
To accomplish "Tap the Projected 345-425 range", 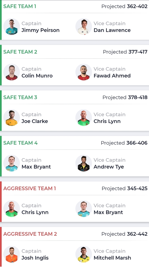I will click(125, 188).
